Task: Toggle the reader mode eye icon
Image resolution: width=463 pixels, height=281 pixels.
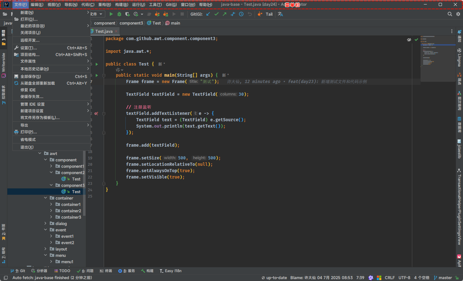Action: (409, 40)
